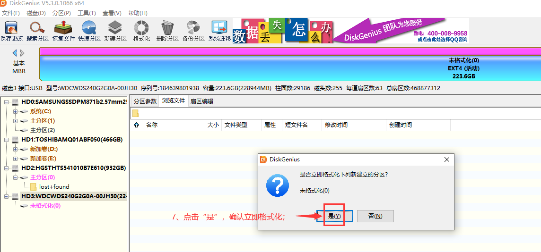The width and height of the screenshot is (541, 252).
Task: Switch to Sector Editor (扇区编辑) tab
Action: tap(202, 101)
